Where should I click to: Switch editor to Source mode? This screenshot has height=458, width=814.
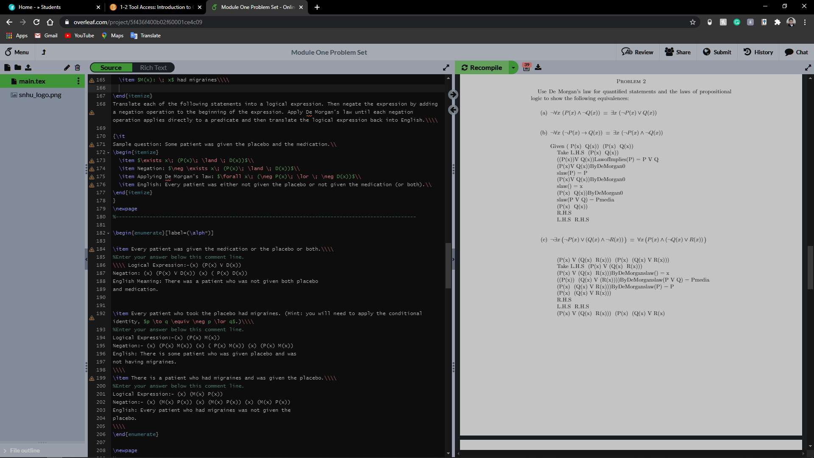pyautogui.click(x=111, y=68)
